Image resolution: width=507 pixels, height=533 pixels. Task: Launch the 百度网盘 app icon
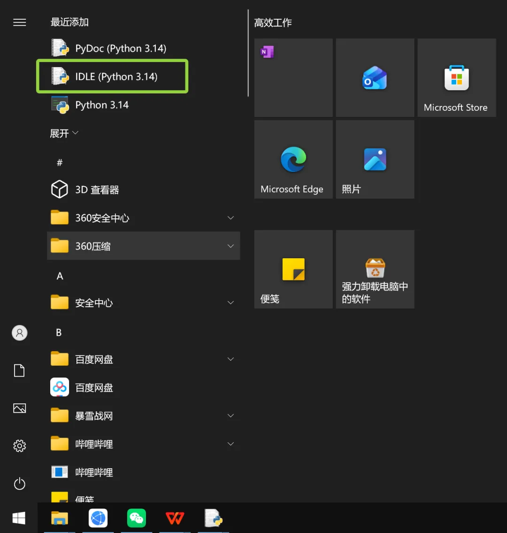click(x=60, y=387)
